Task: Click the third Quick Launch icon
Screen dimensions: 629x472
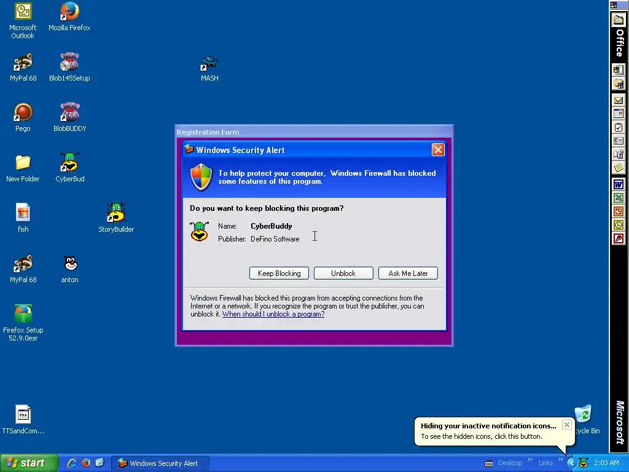Action: click(100, 463)
